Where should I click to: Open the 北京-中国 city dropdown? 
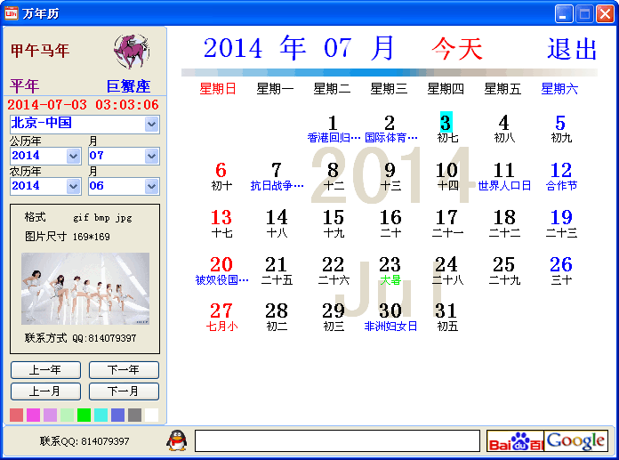[x=151, y=125]
